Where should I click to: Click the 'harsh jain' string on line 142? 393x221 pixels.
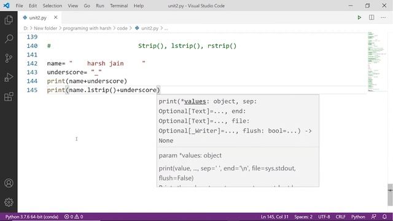point(105,63)
